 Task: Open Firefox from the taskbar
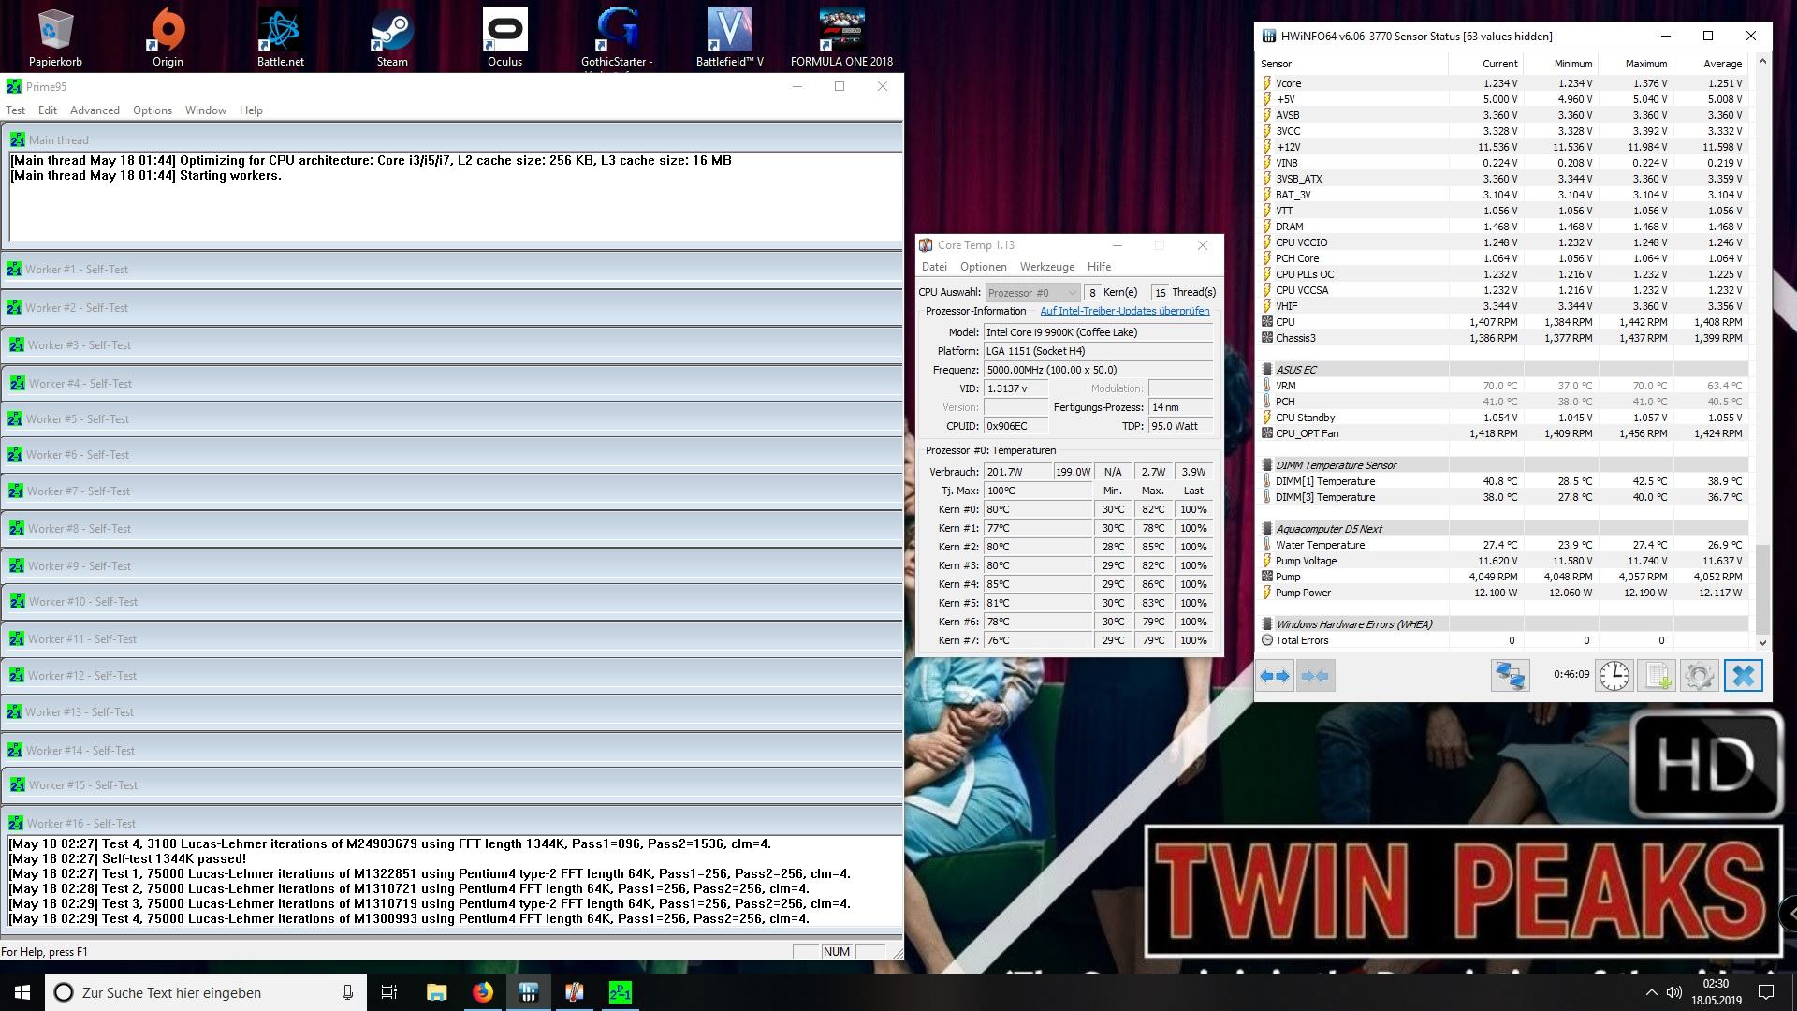pos(482,992)
